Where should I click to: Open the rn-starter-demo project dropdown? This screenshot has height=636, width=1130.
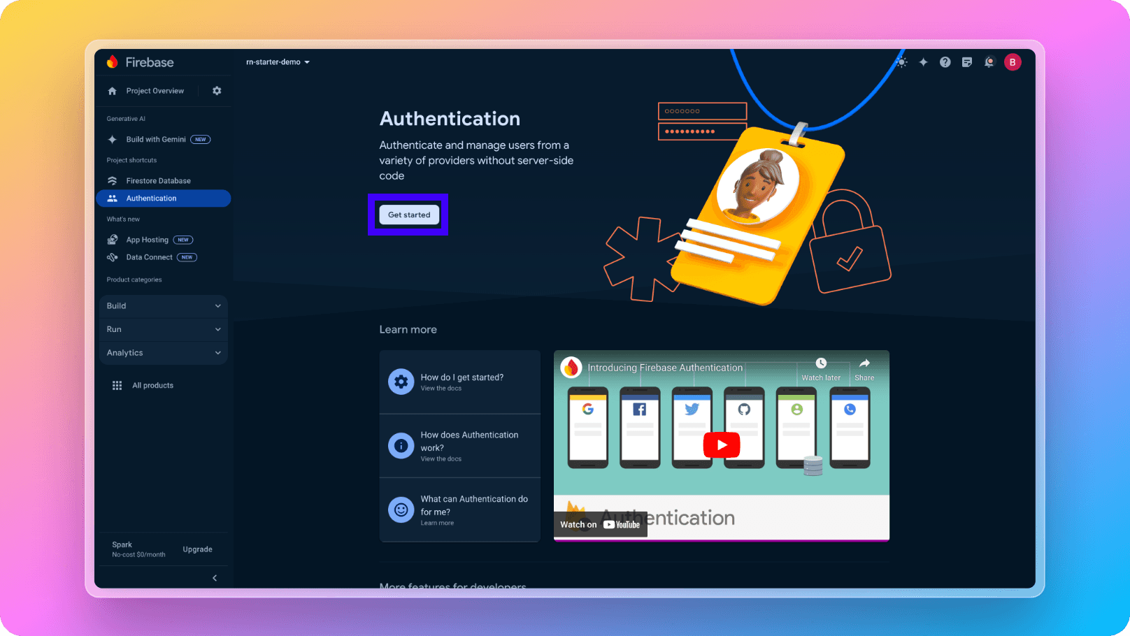coord(278,62)
